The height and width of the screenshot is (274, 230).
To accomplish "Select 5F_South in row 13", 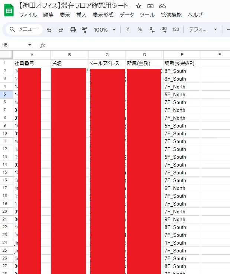I will (182, 157).
